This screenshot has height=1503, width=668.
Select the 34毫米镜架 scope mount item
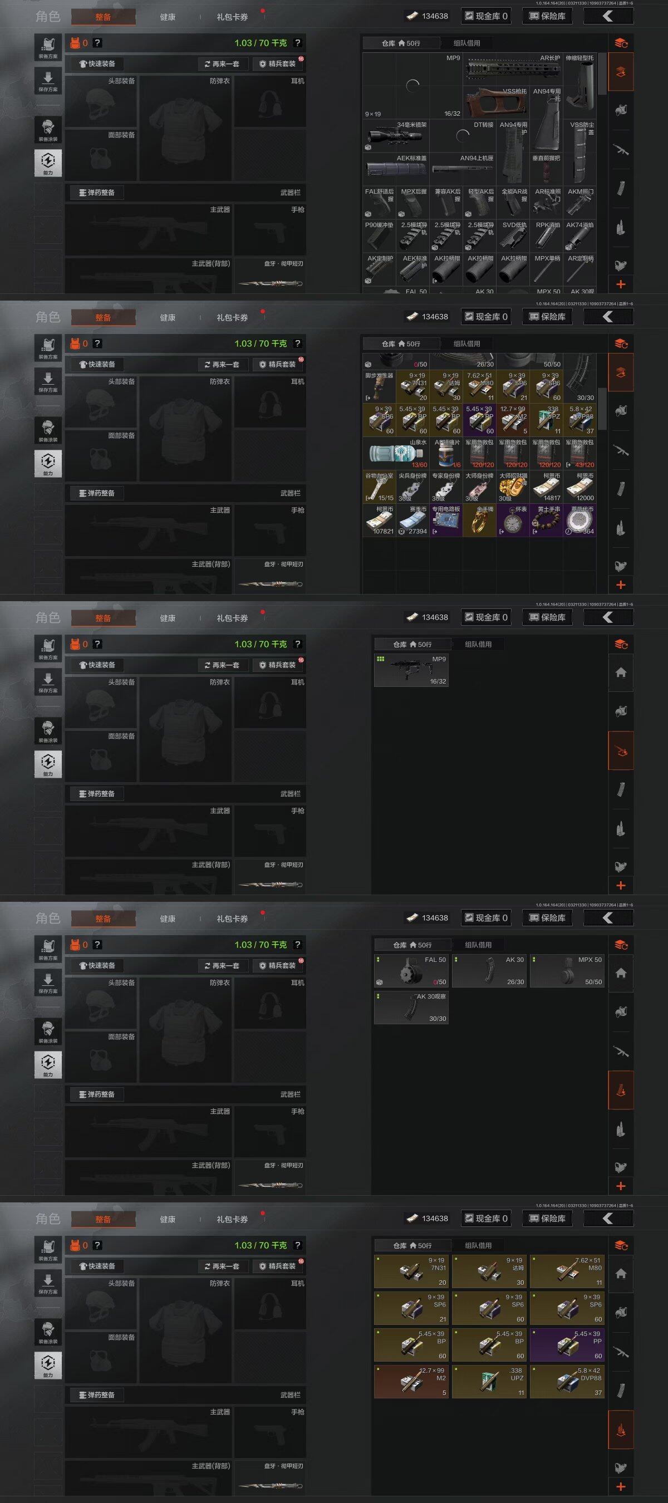pyautogui.click(x=396, y=136)
